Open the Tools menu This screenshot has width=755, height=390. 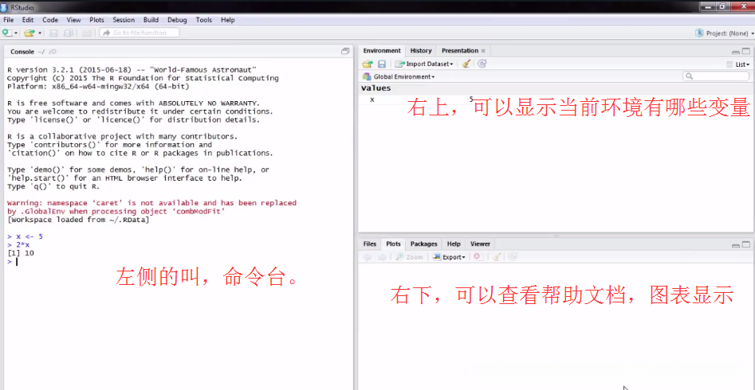pyautogui.click(x=203, y=20)
